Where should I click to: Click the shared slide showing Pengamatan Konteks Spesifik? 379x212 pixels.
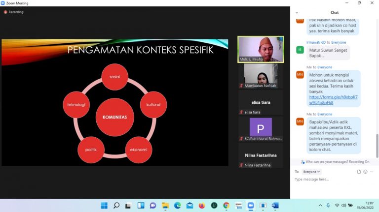(x=115, y=102)
